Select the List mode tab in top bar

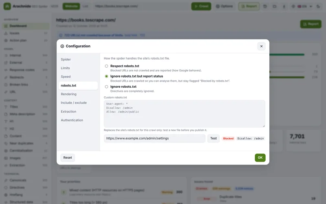coord(86,6)
